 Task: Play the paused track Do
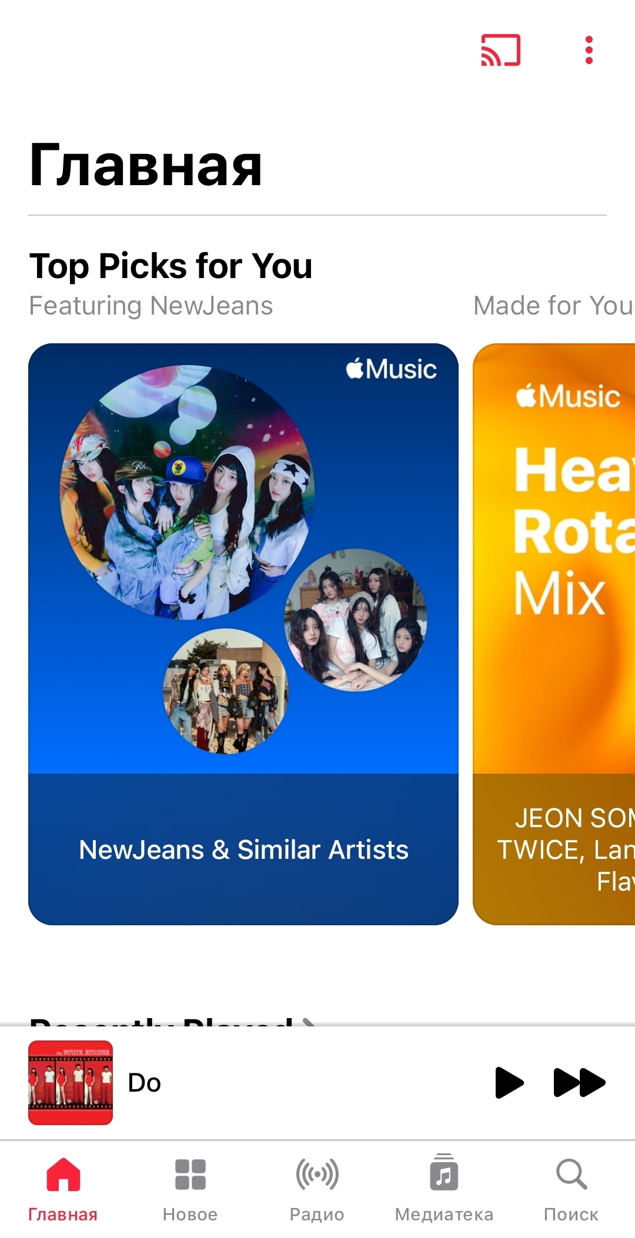[509, 1082]
